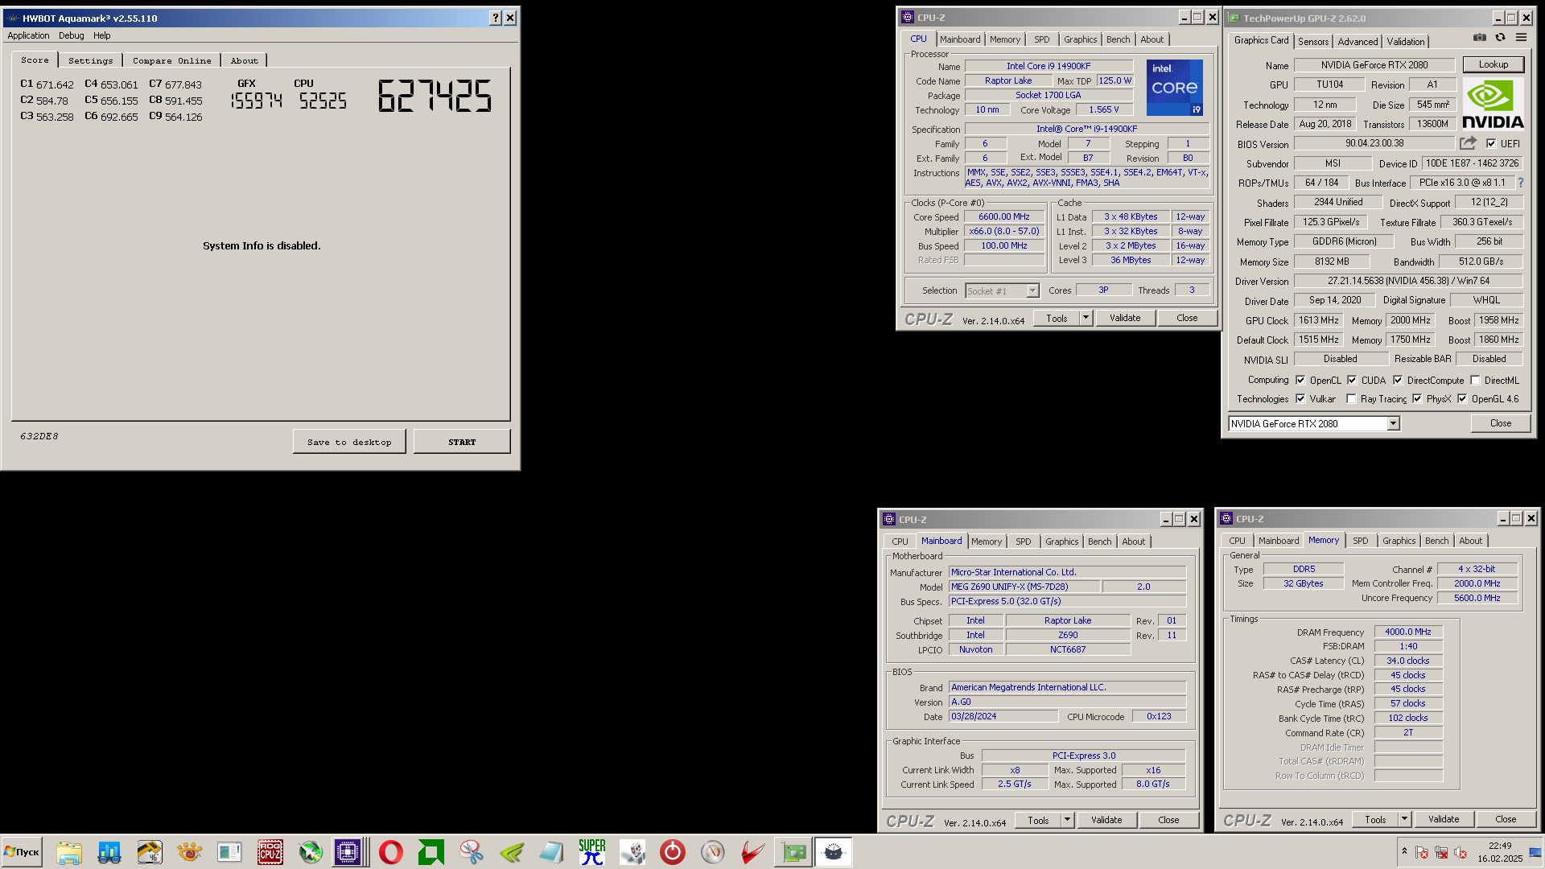Take a screenshot with the GPU-Z camera icon

point(1479,38)
